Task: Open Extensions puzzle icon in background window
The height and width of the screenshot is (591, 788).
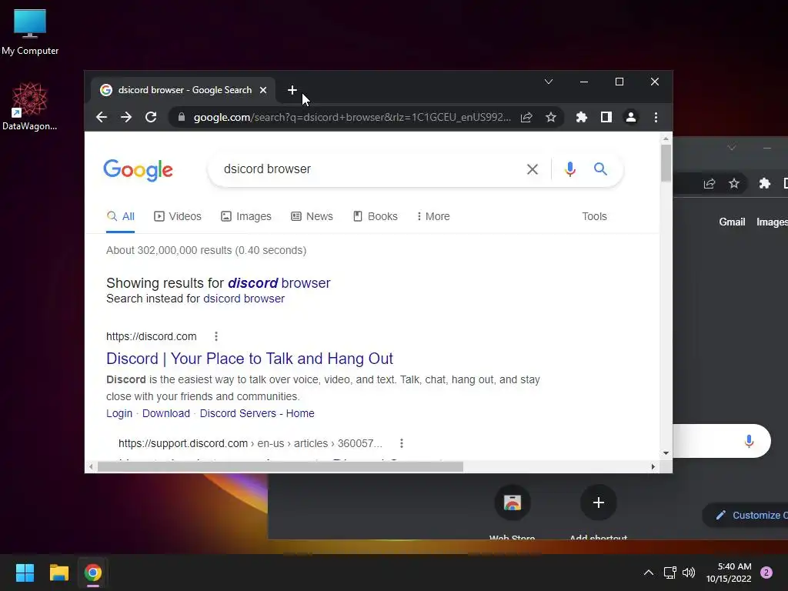Action: click(764, 183)
